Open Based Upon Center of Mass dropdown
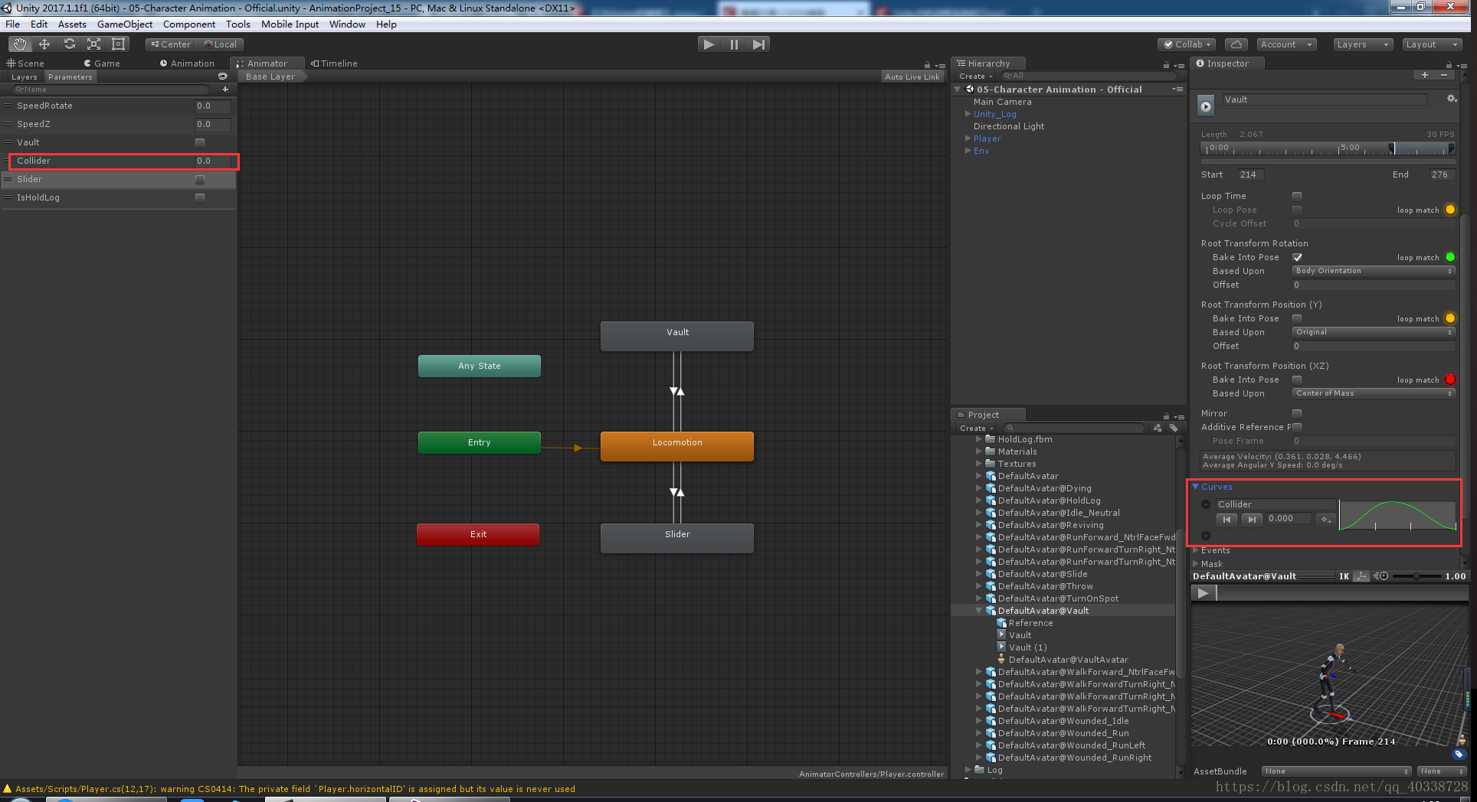The width and height of the screenshot is (1477, 802). pyautogui.click(x=1374, y=393)
